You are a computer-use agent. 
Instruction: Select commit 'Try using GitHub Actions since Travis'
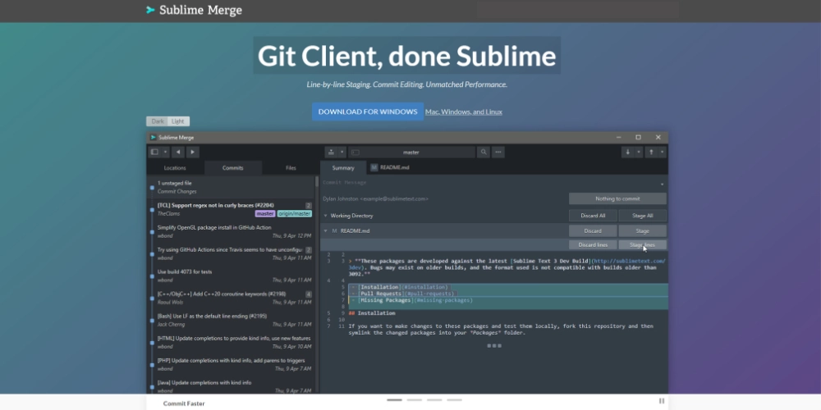click(231, 253)
